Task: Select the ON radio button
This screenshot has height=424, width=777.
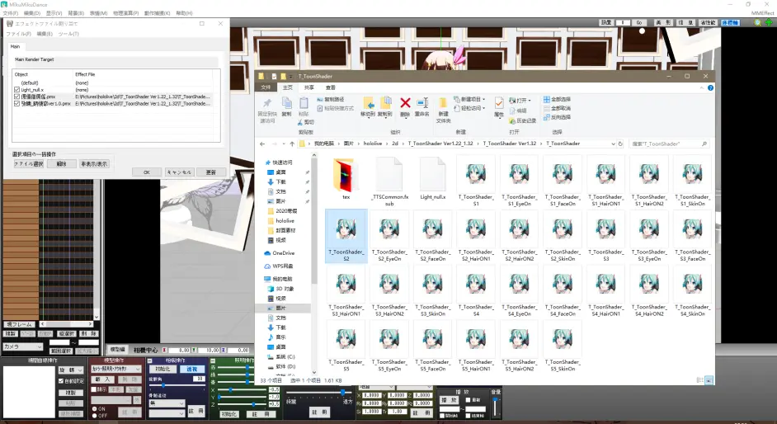Action: click(x=95, y=409)
